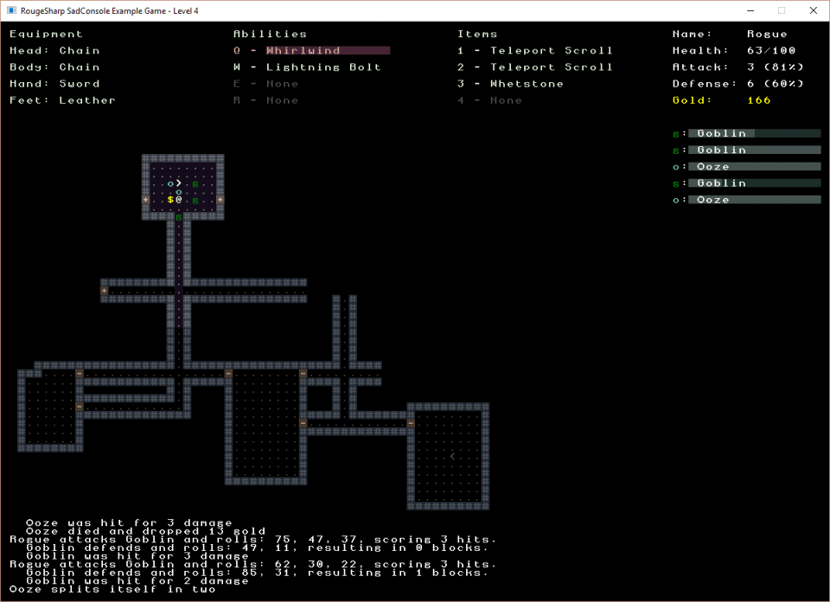Click application icon in the title bar
Viewport: 830px width, 602px height.
point(11,10)
